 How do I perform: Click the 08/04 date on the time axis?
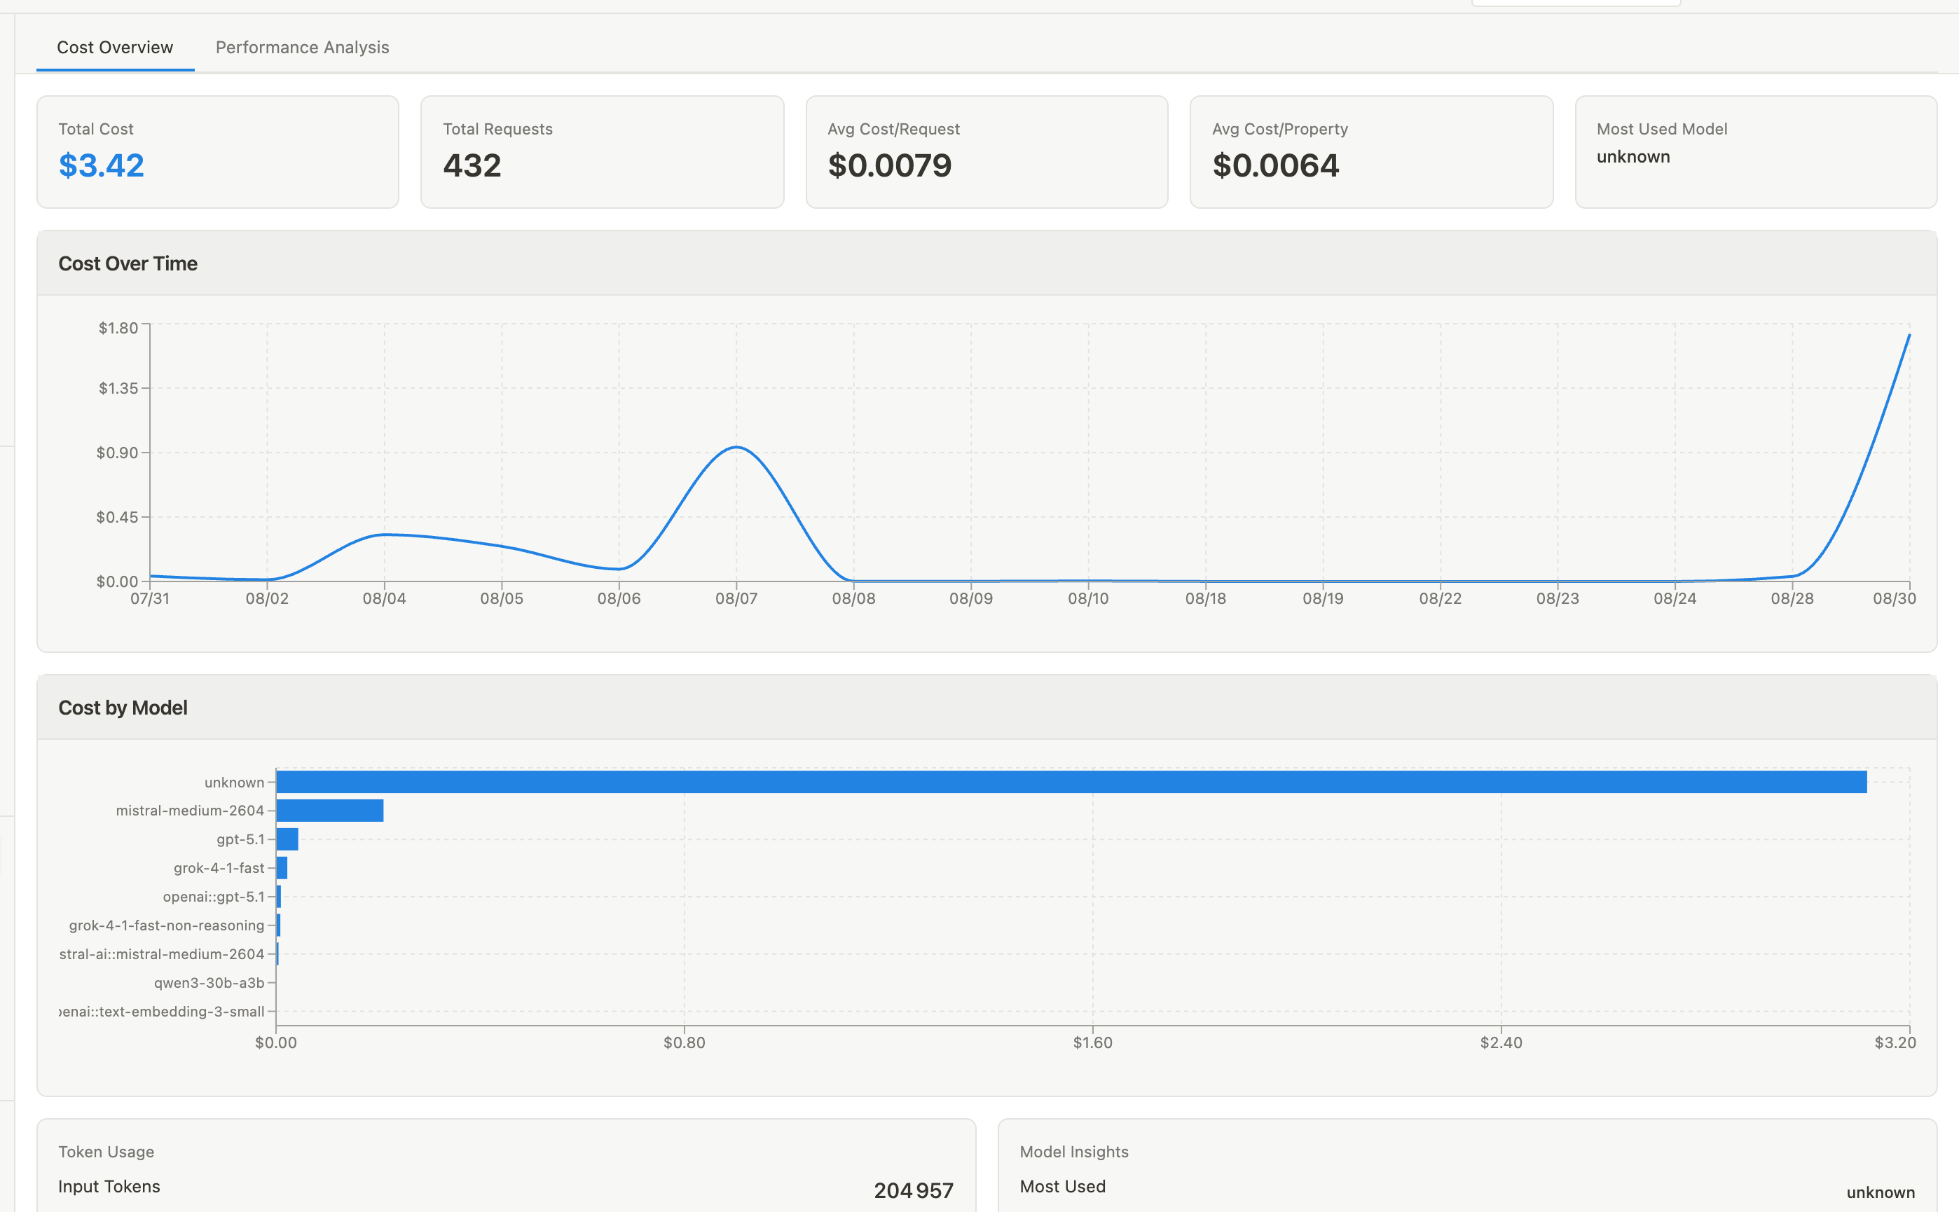pyautogui.click(x=384, y=598)
